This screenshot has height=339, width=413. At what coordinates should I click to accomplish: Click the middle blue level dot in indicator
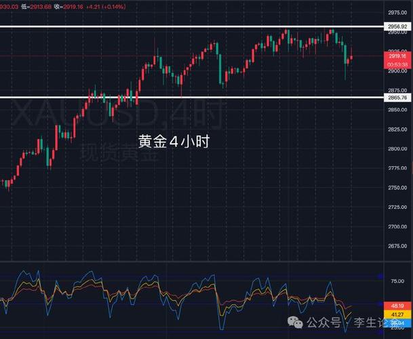pos(380,304)
